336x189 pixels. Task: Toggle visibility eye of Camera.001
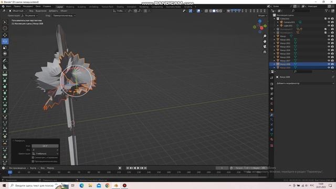click(x=329, y=22)
